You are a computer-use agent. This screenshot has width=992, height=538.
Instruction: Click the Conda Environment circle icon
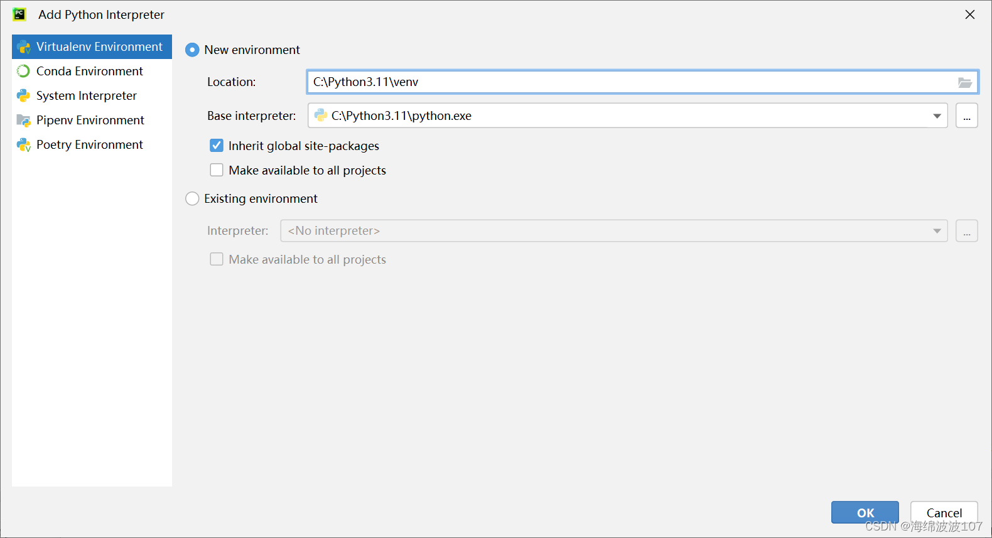click(x=23, y=71)
